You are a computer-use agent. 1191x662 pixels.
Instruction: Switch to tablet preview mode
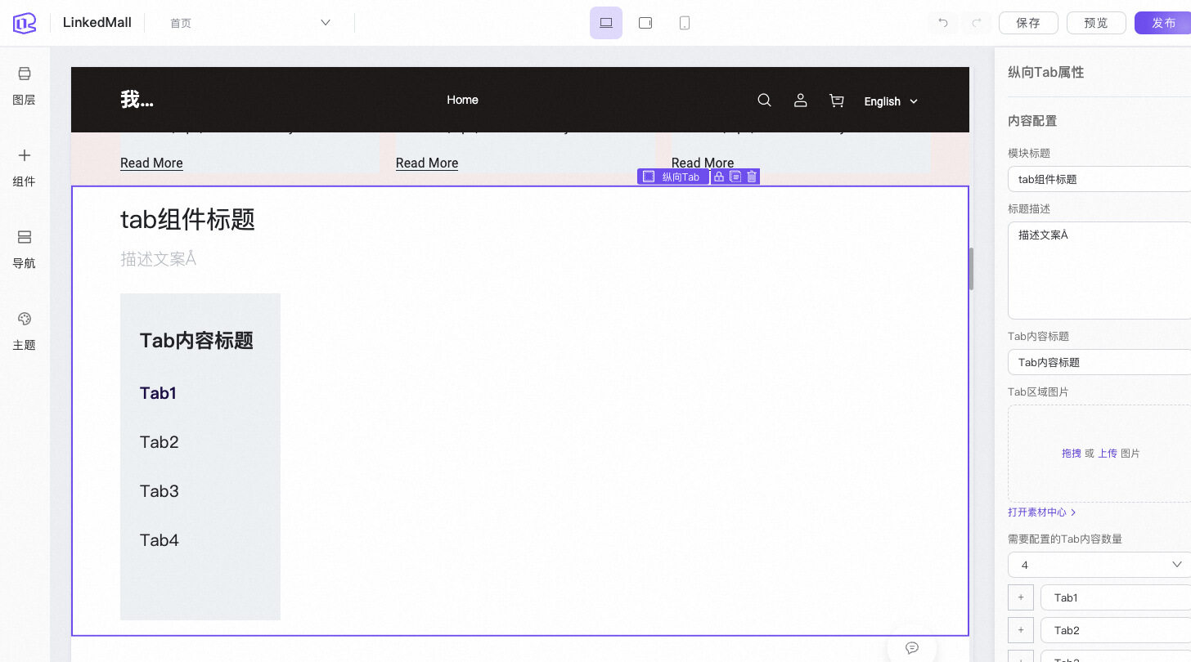(645, 23)
